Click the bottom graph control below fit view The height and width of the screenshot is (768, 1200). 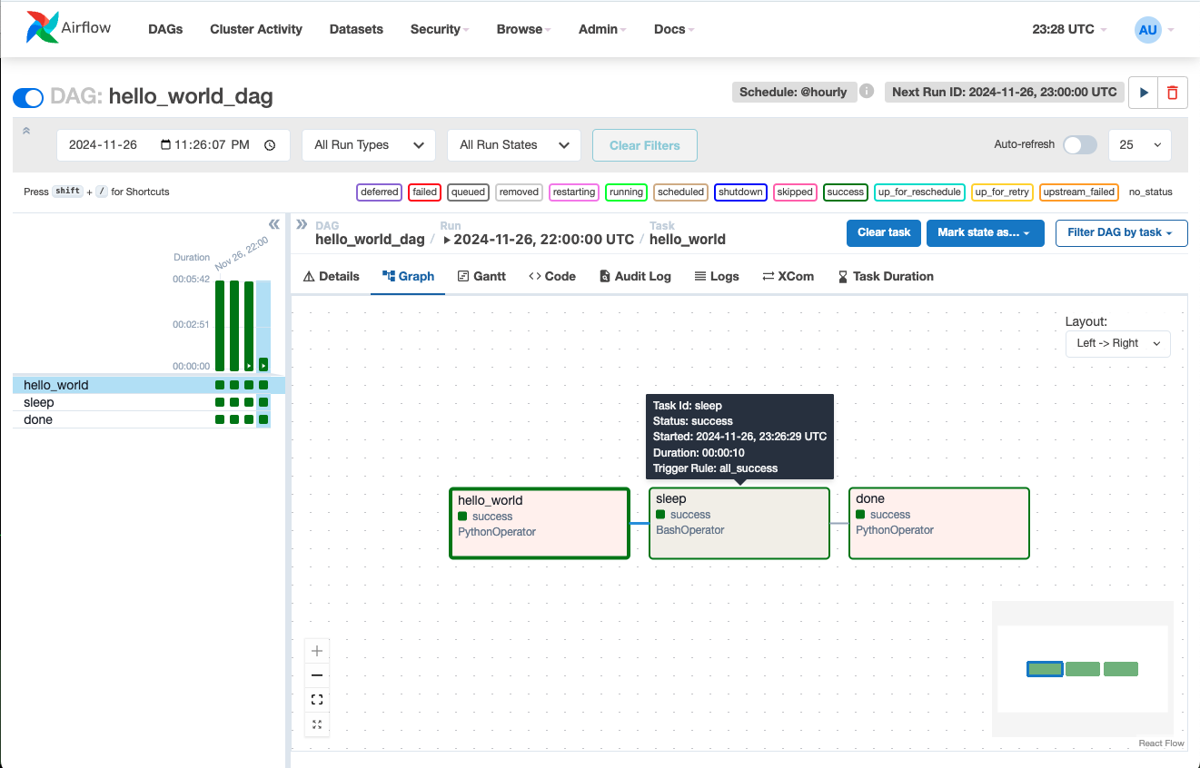[x=317, y=724]
